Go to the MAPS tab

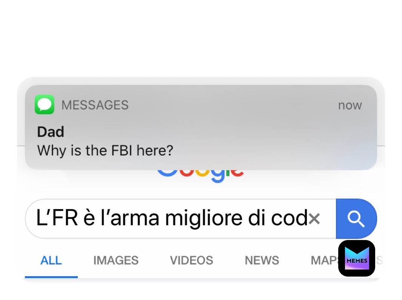324,260
